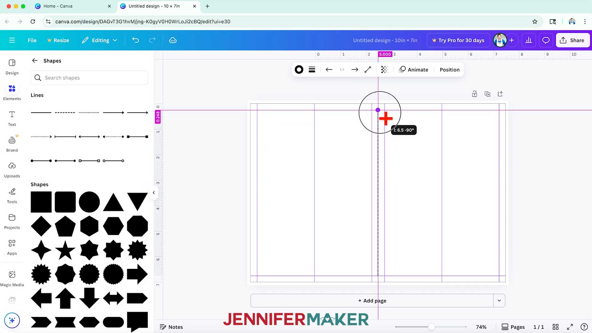The height and width of the screenshot is (333, 592).
Task: Open the Brand panel
Action: tap(12, 144)
